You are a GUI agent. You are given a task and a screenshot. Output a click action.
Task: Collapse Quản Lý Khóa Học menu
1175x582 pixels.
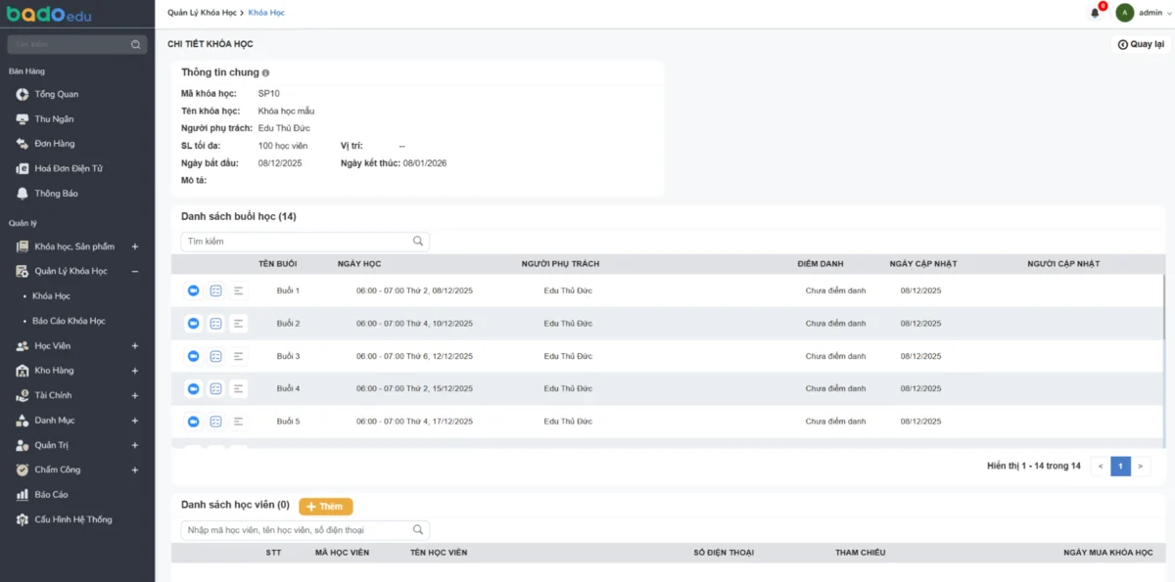[x=135, y=271]
